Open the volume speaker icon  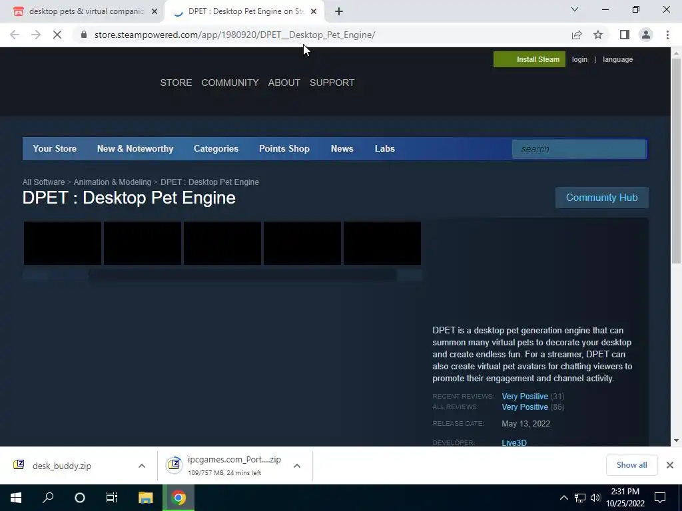click(595, 498)
